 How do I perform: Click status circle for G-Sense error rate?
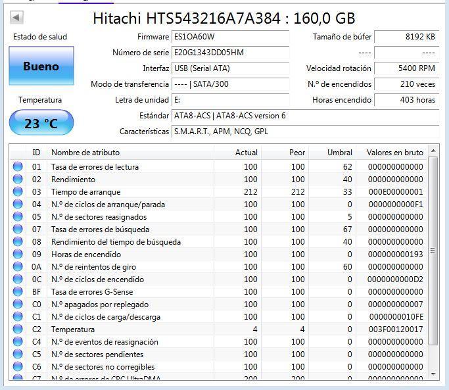(18, 291)
